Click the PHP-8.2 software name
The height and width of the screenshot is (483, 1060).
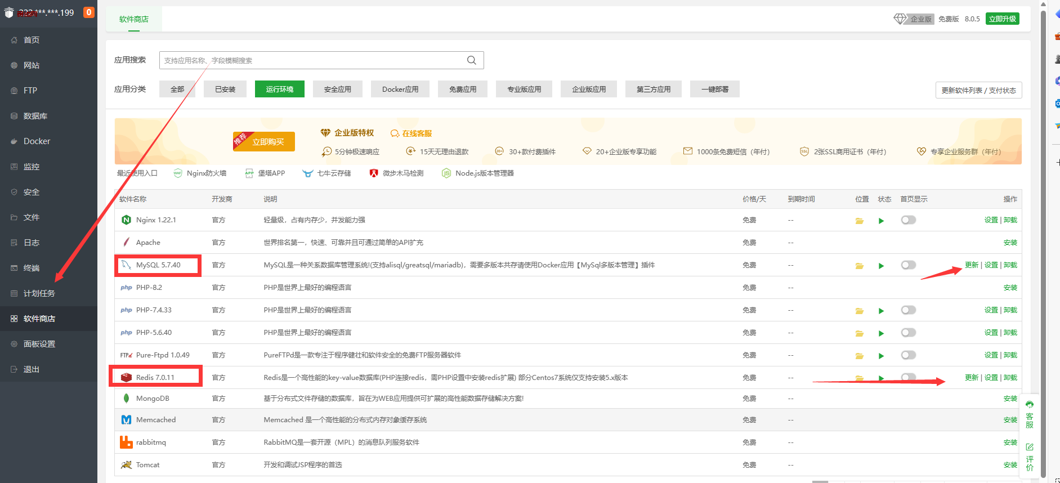tap(149, 288)
